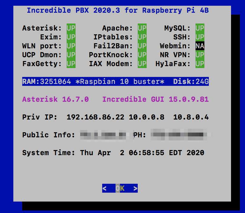Screen dimensions: 245x213
Task: Click the WLN port UP status
Action: [71, 46]
